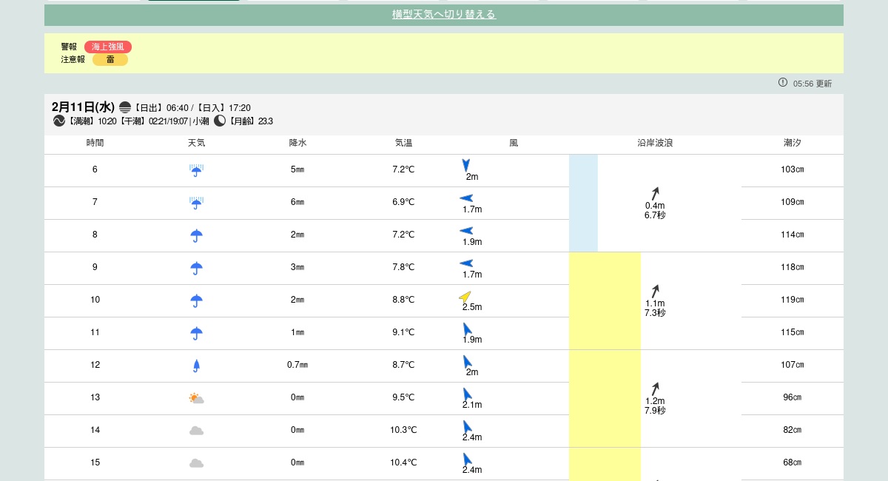
Task: Click the umbrella weather icon at 9時
Action: [196, 268]
